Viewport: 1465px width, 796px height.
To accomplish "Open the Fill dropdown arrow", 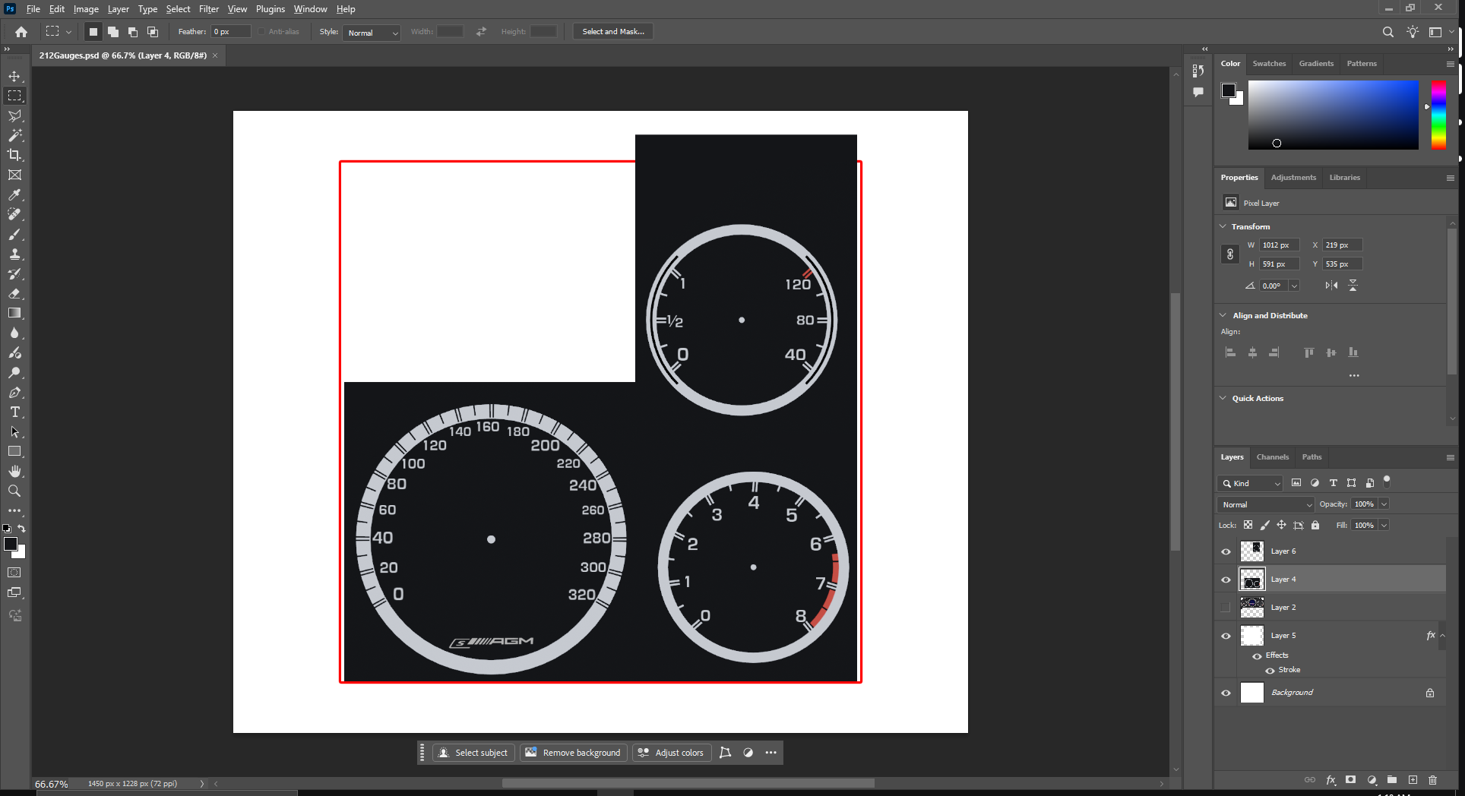I will click(1384, 525).
